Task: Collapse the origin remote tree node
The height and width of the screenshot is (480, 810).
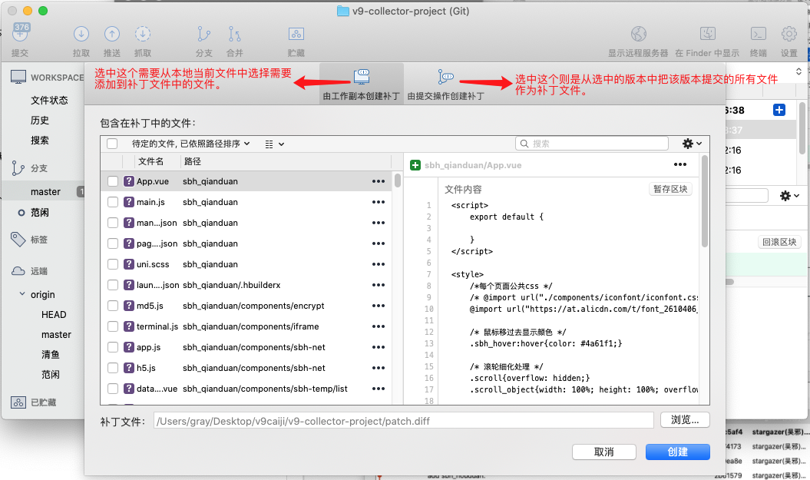Action: tap(22, 294)
